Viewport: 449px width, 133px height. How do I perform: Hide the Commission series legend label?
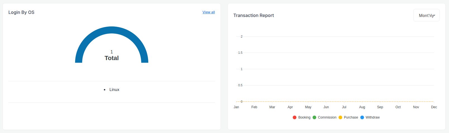click(x=327, y=117)
